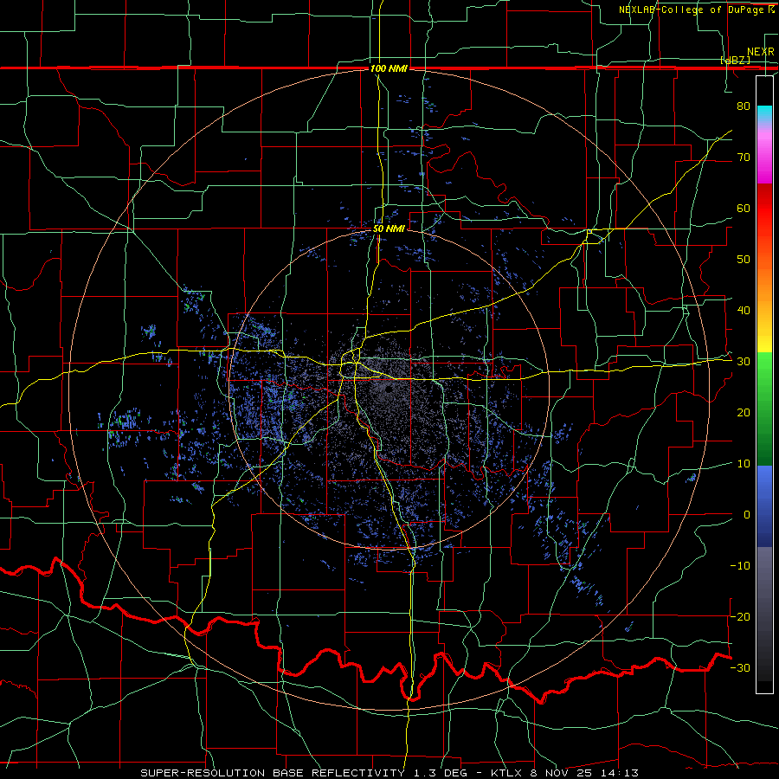Click the "80" value on the dBZ scale

point(744,106)
